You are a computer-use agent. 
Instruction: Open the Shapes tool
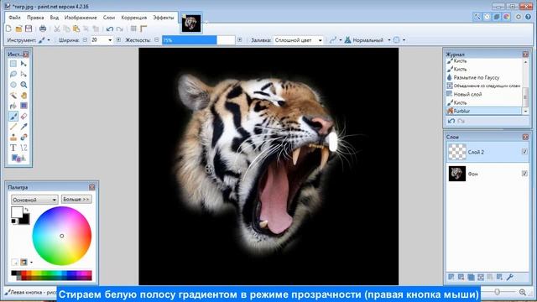pyautogui.click(x=18, y=159)
